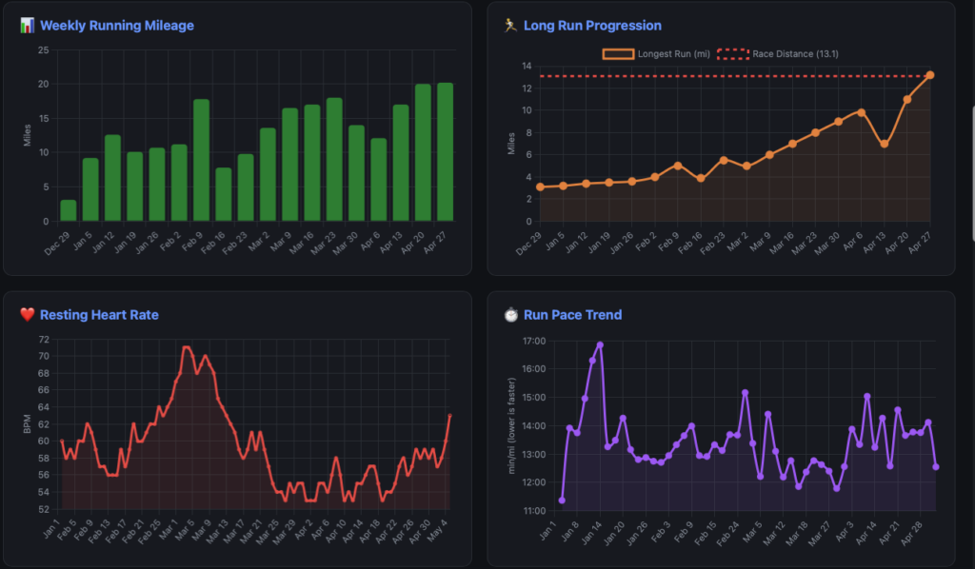Click the Apr 27 long run data point

point(930,75)
